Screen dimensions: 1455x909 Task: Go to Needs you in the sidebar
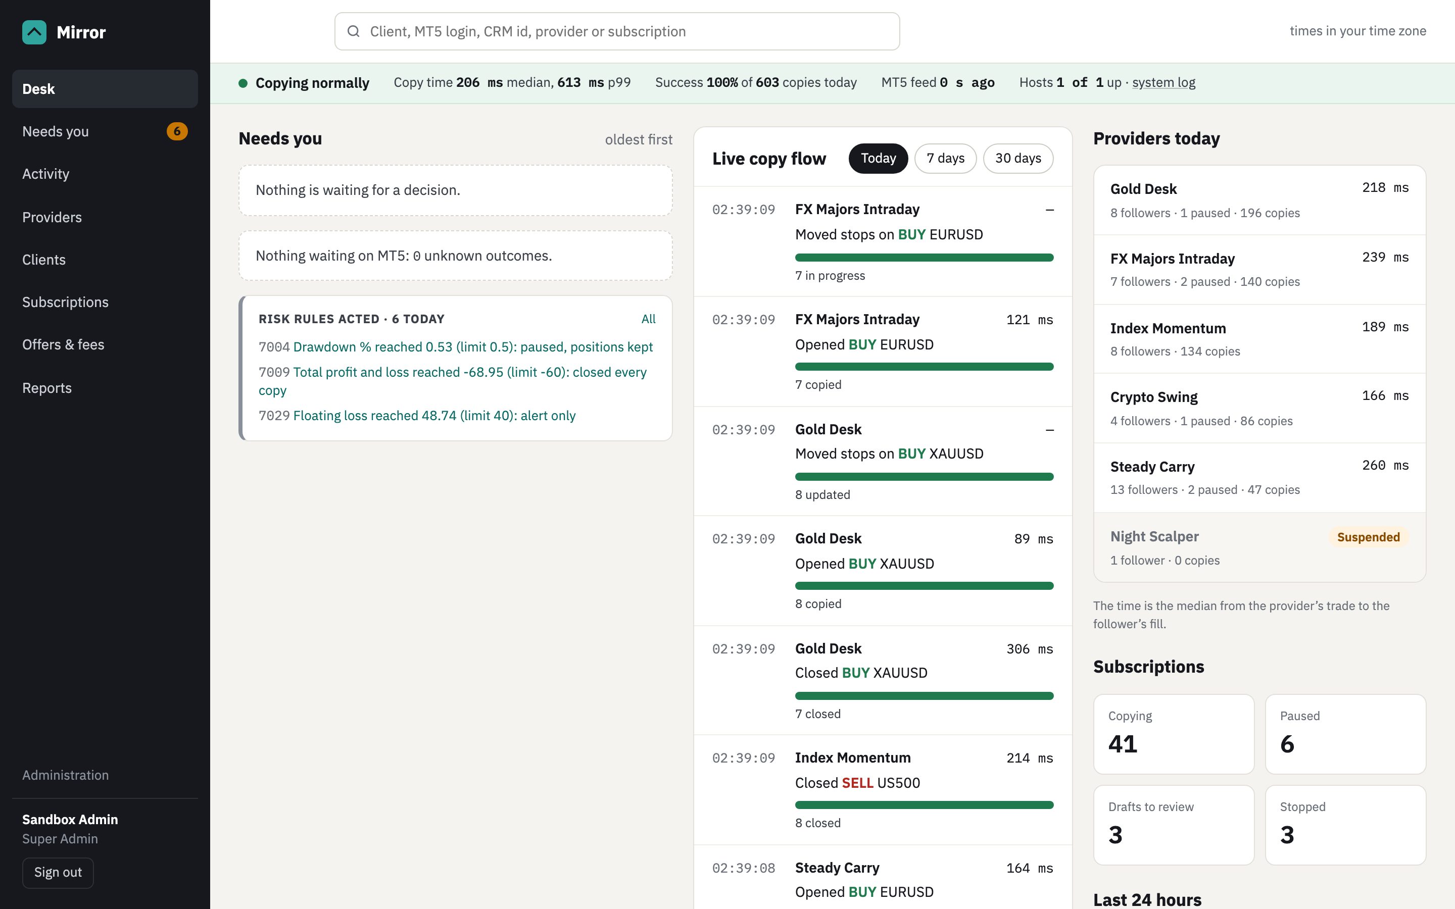[105, 131]
